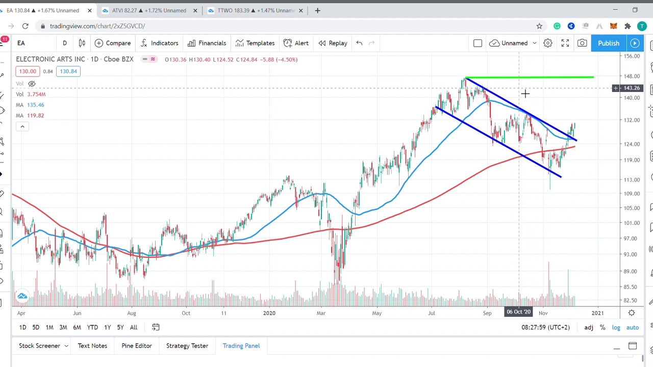Toggle percent scale
The height and width of the screenshot is (367, 653).
602,327
